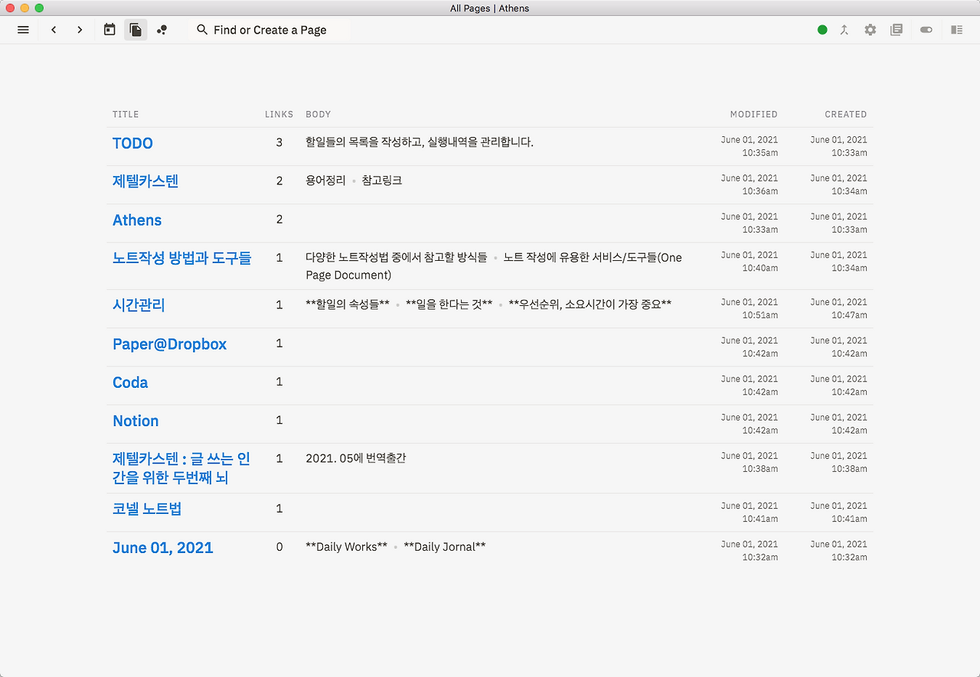Open Daily Notes calendar view
The image size is (980, 677).
[x=109, y=30]
